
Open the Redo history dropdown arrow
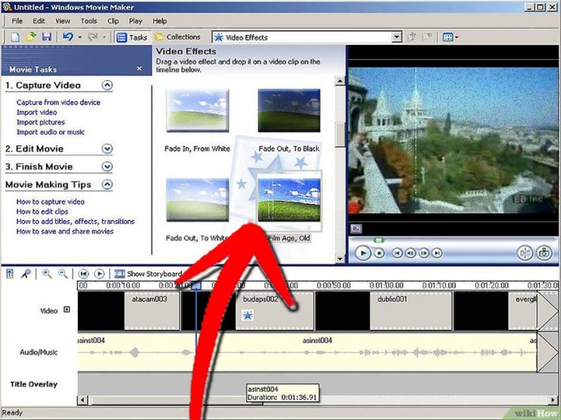pyautogui.click(x=104, y=37)
